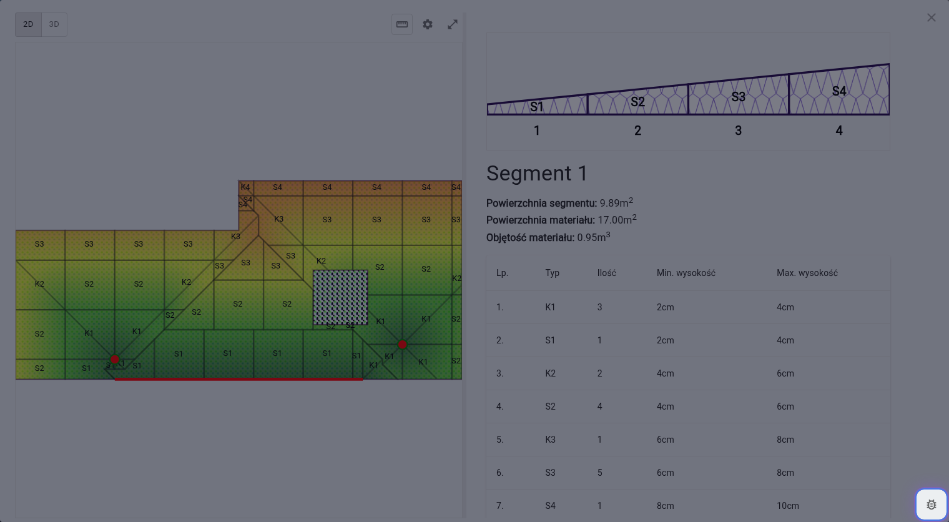Select the S2 type cell in table row 4
This screenshot has height=522, width=949.
pyautogui.click(x=550, y=406)
